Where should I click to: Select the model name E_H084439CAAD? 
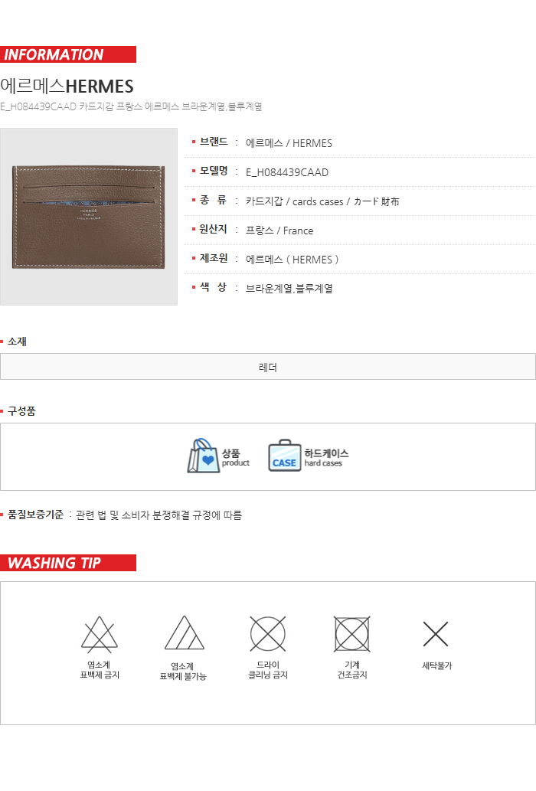tap(287, 172)
